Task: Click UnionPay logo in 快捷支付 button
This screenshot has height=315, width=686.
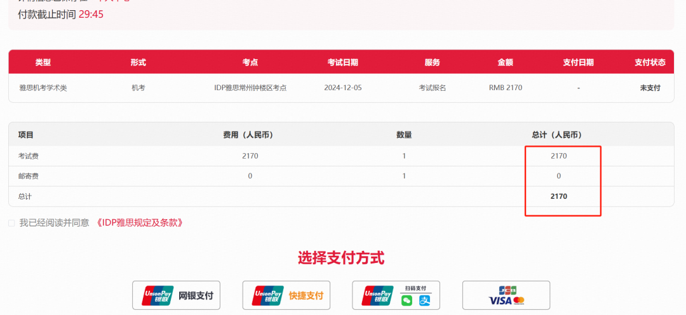Action: click(268, 296)
